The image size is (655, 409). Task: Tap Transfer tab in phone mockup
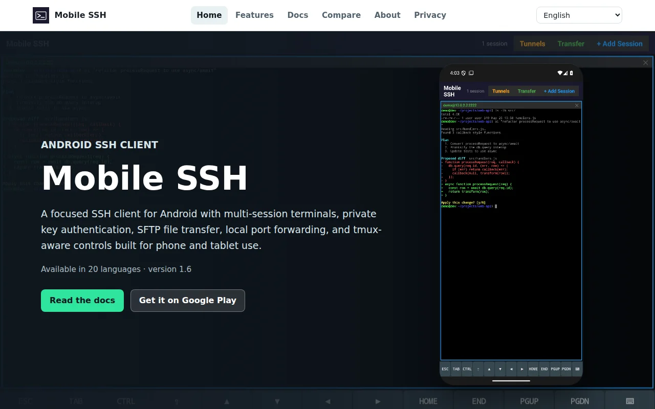(x=527, y=91)
